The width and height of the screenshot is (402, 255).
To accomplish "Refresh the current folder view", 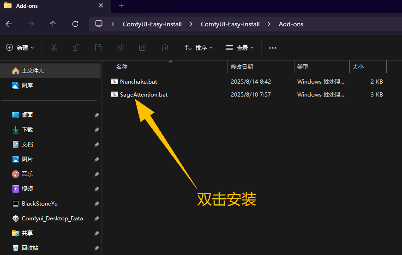I will 75,24.
